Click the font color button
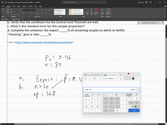Screen dimensions: 167x125 tap(42, 13)
